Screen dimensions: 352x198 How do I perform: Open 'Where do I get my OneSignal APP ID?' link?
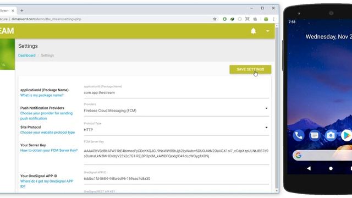(x=47, y=184)
